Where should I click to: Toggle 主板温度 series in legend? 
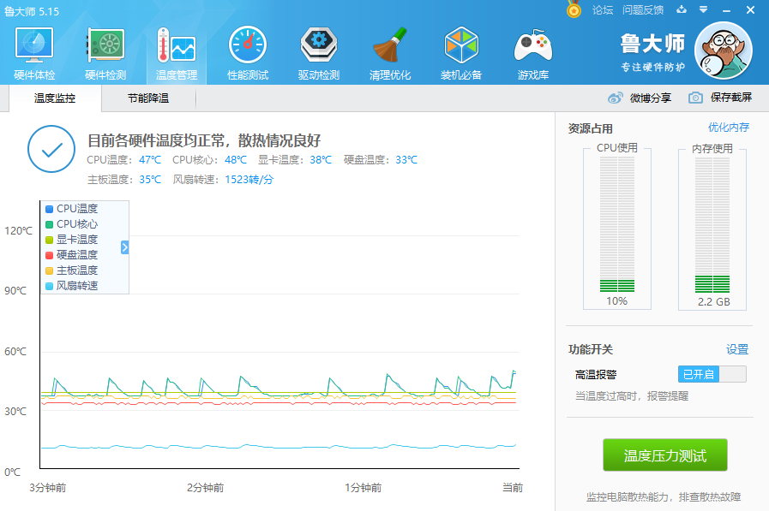coord(72,270)
